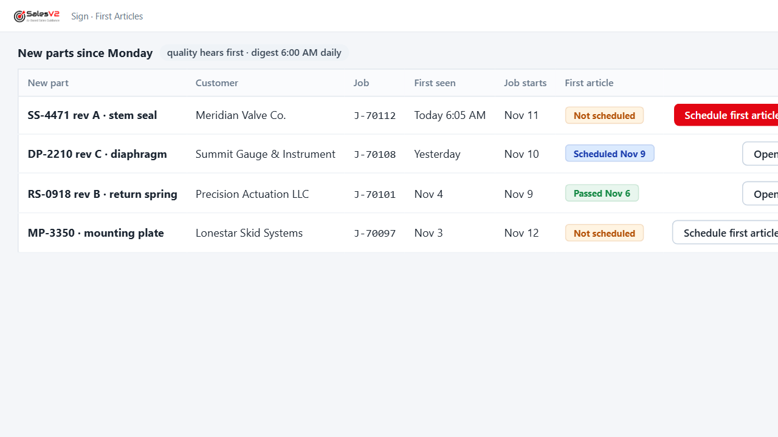Open the RS-0918 return spring row

point(760,194)
